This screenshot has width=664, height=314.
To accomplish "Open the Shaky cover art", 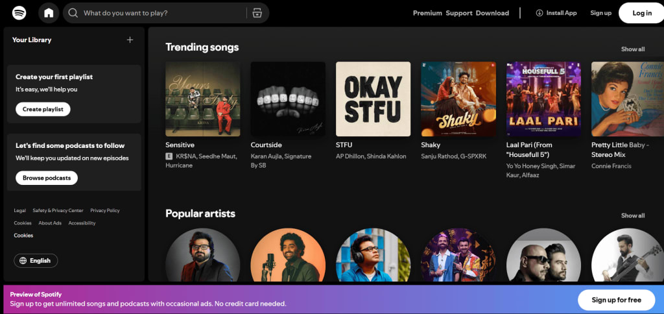I will pos(458,99).
